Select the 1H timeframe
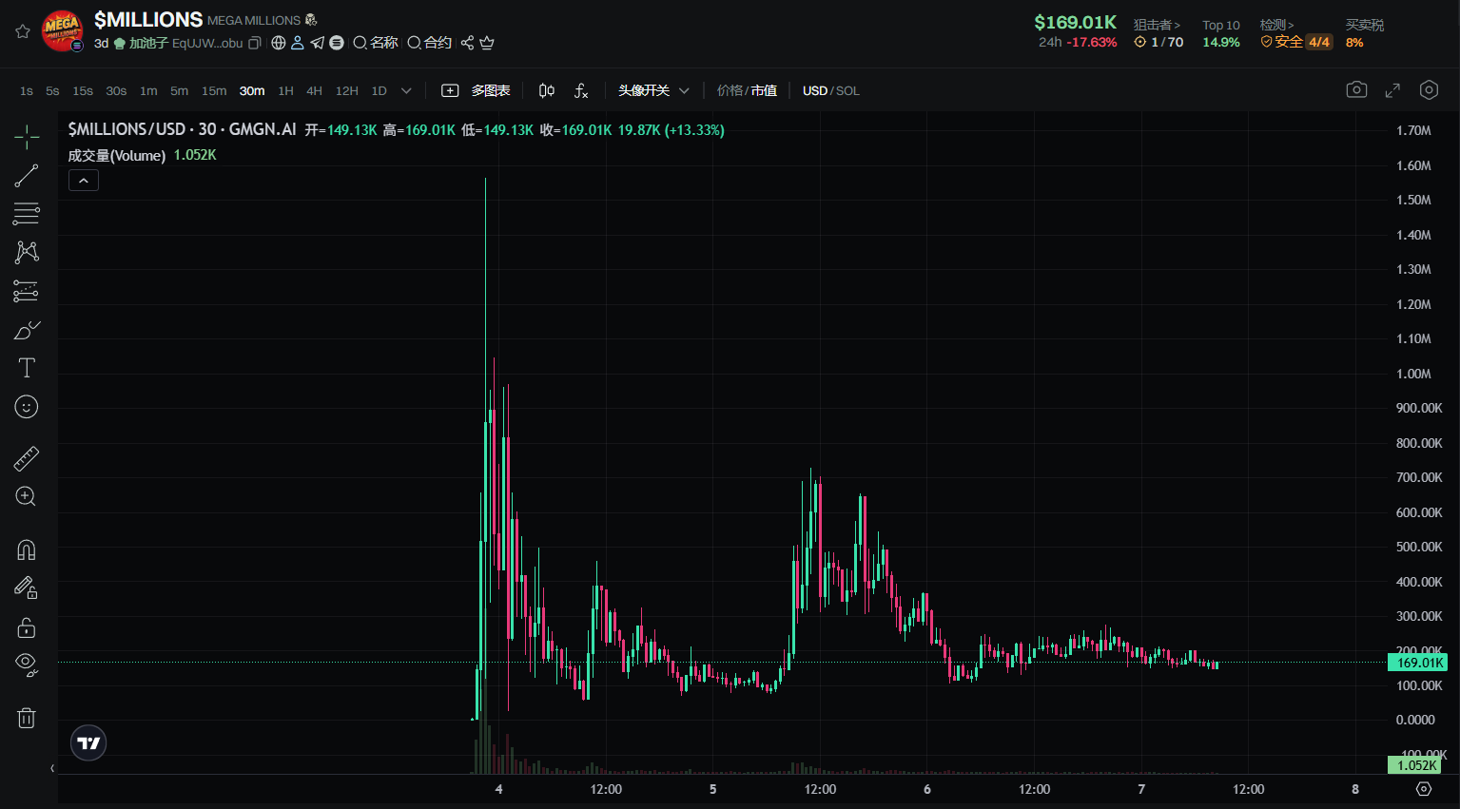This screenshot has width=1460, height=809. pyautogui.click(x=285, y=91)
